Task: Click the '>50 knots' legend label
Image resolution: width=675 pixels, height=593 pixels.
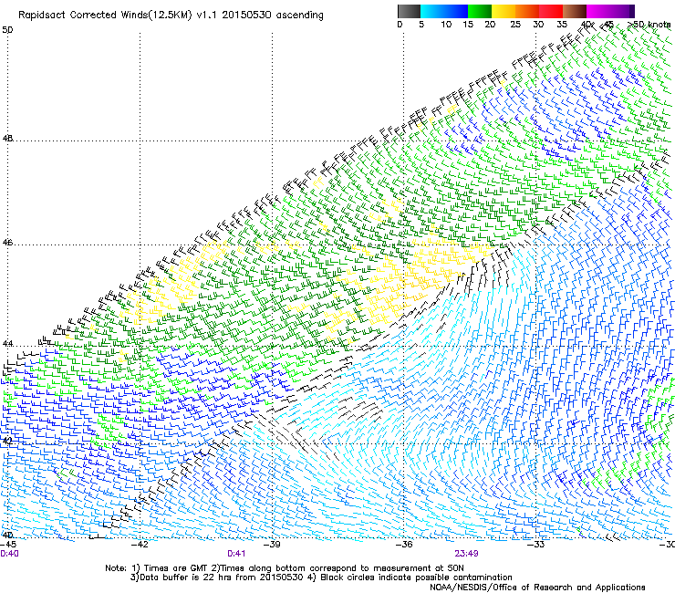Action: tap(649, 25)
